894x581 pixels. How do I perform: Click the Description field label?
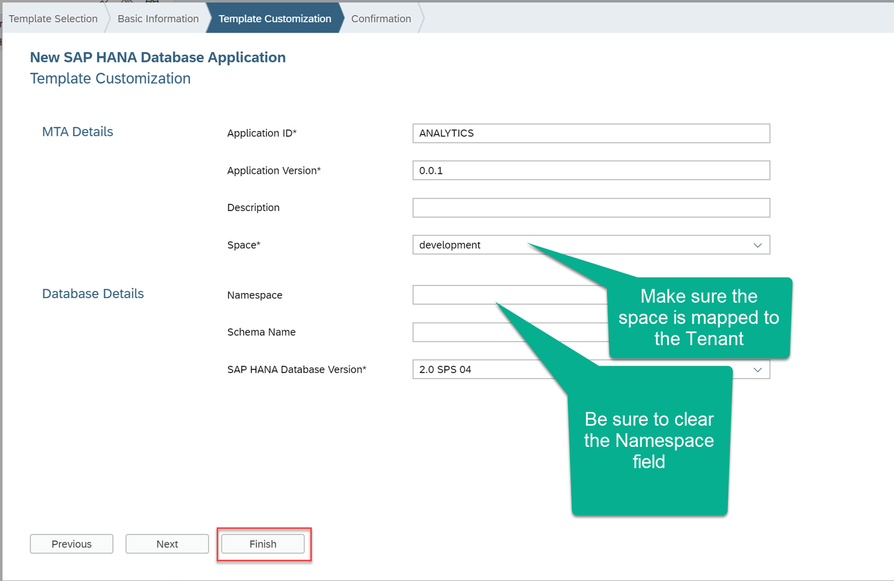(253, 207)
